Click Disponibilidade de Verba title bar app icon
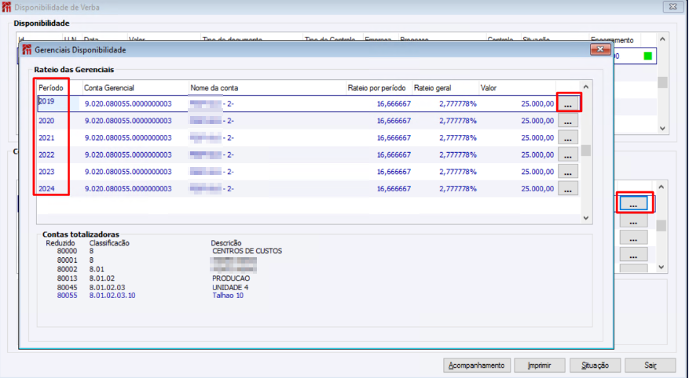This screenshot has height=378, width=689. pos(6,7)
